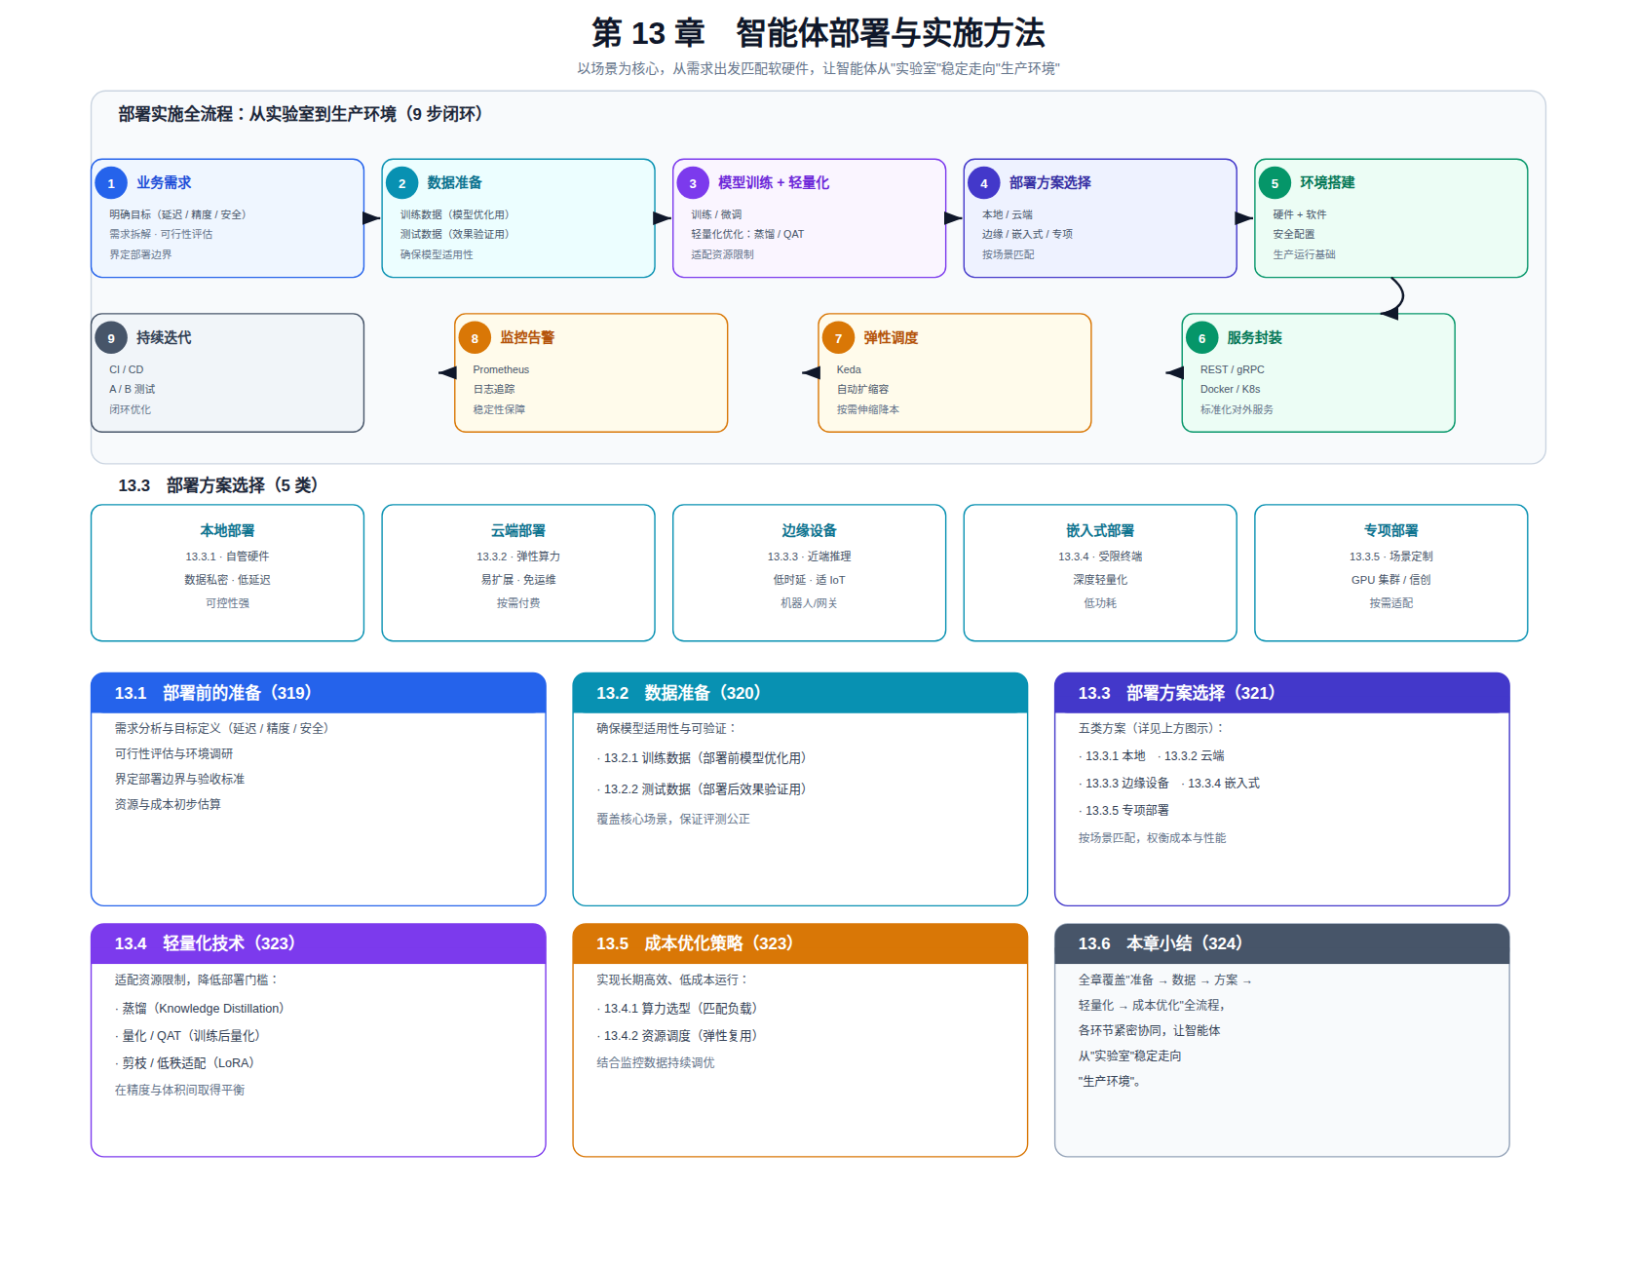Select the 嵌入式部署 card title
This screenshot has width=1637, height=1267.
click(1100, 530)
